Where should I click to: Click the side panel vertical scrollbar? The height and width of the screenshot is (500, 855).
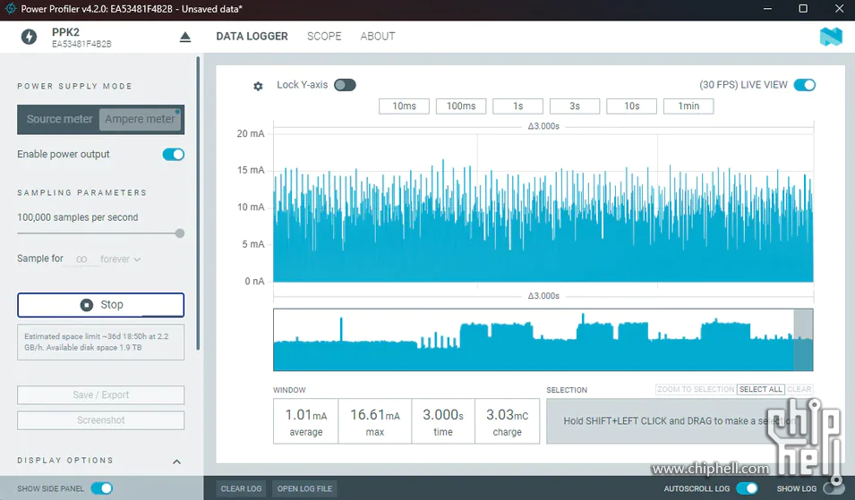[198, 203]
